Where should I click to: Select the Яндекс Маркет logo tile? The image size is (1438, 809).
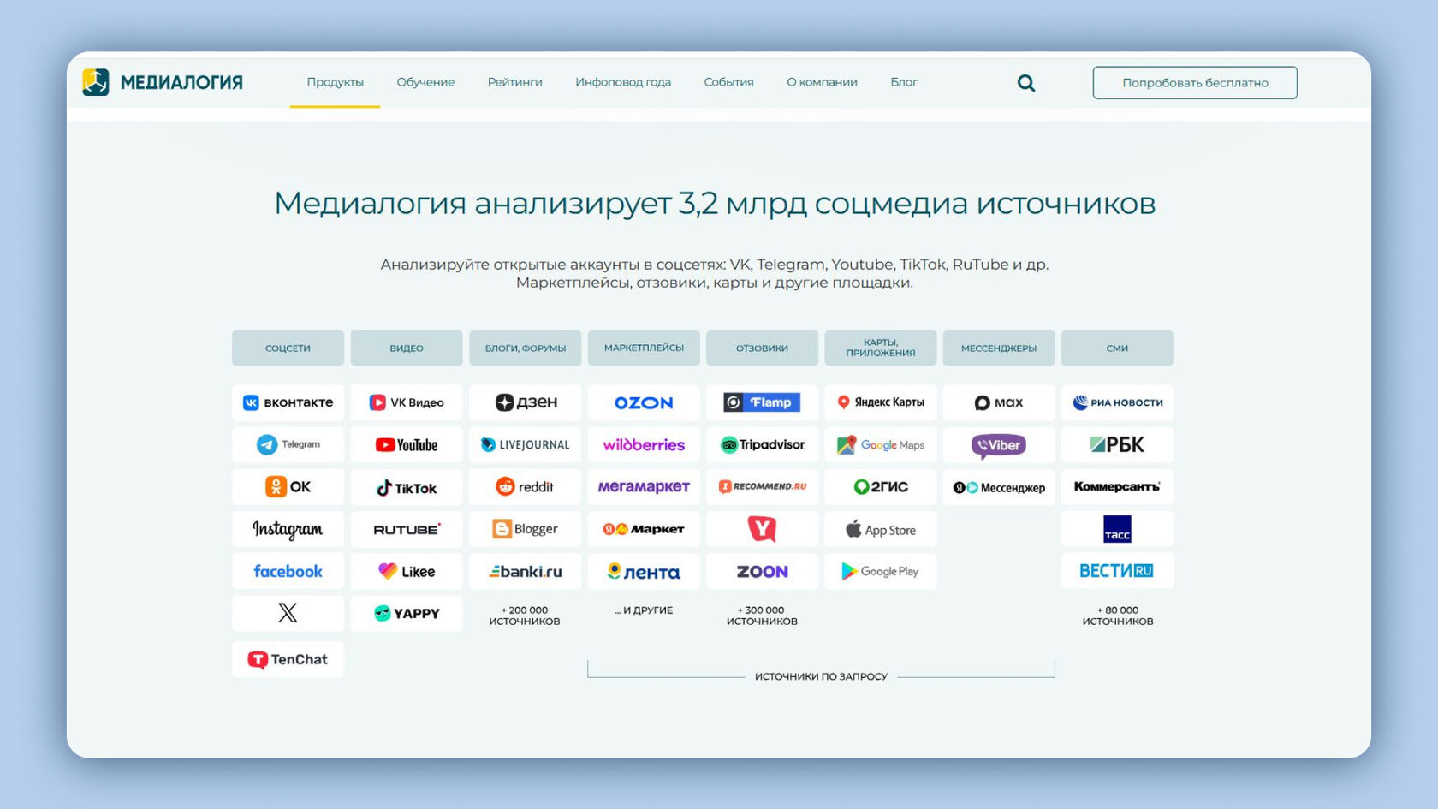coord(644,529)
